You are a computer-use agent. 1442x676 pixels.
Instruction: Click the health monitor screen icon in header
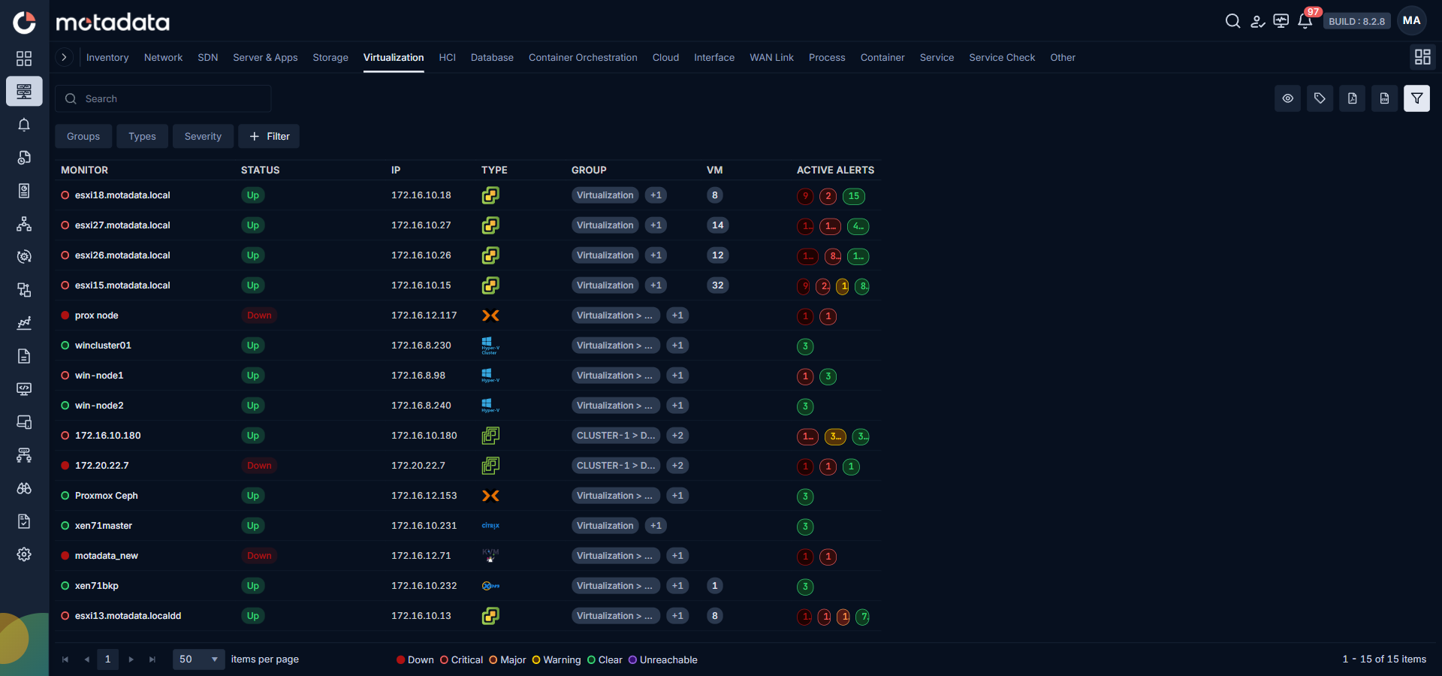coord(1281,21)
